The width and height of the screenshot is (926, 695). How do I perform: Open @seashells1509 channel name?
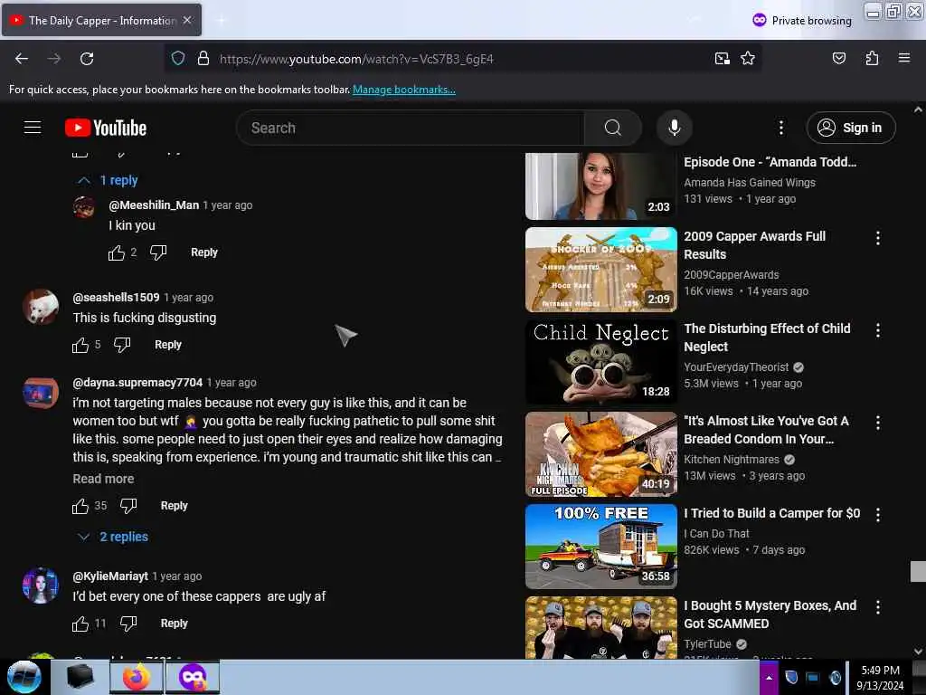tap(116, 297)
